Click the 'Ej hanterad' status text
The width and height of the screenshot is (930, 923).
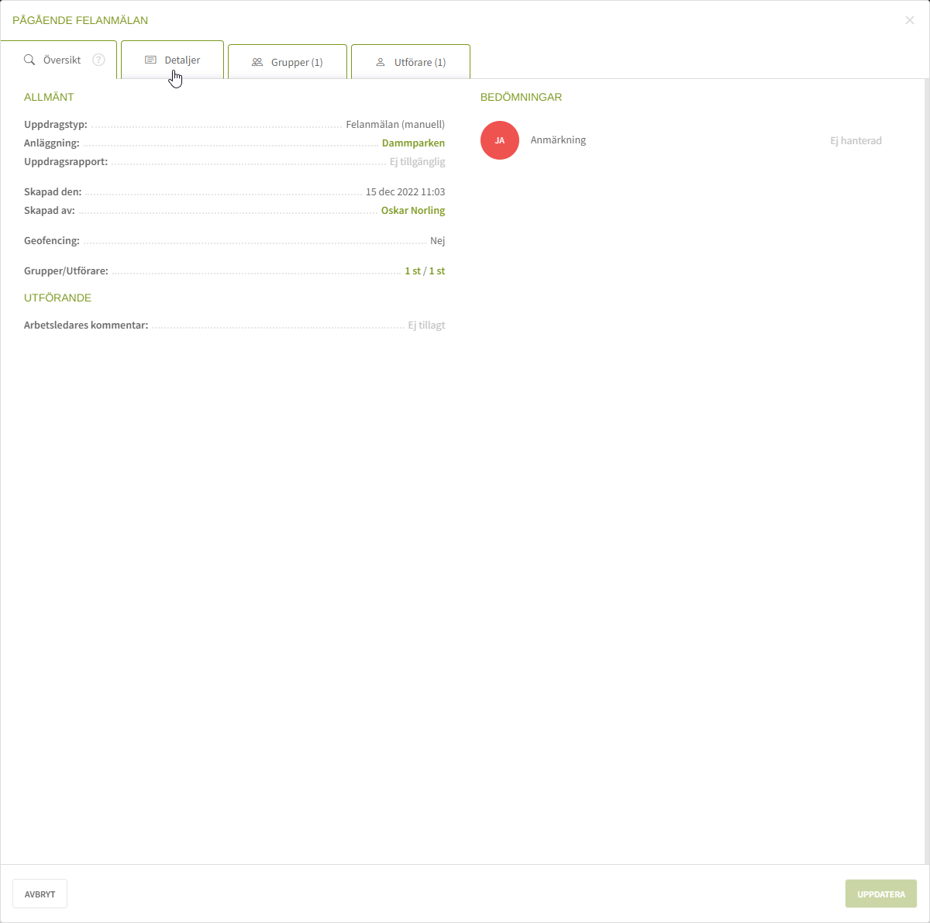856,141
